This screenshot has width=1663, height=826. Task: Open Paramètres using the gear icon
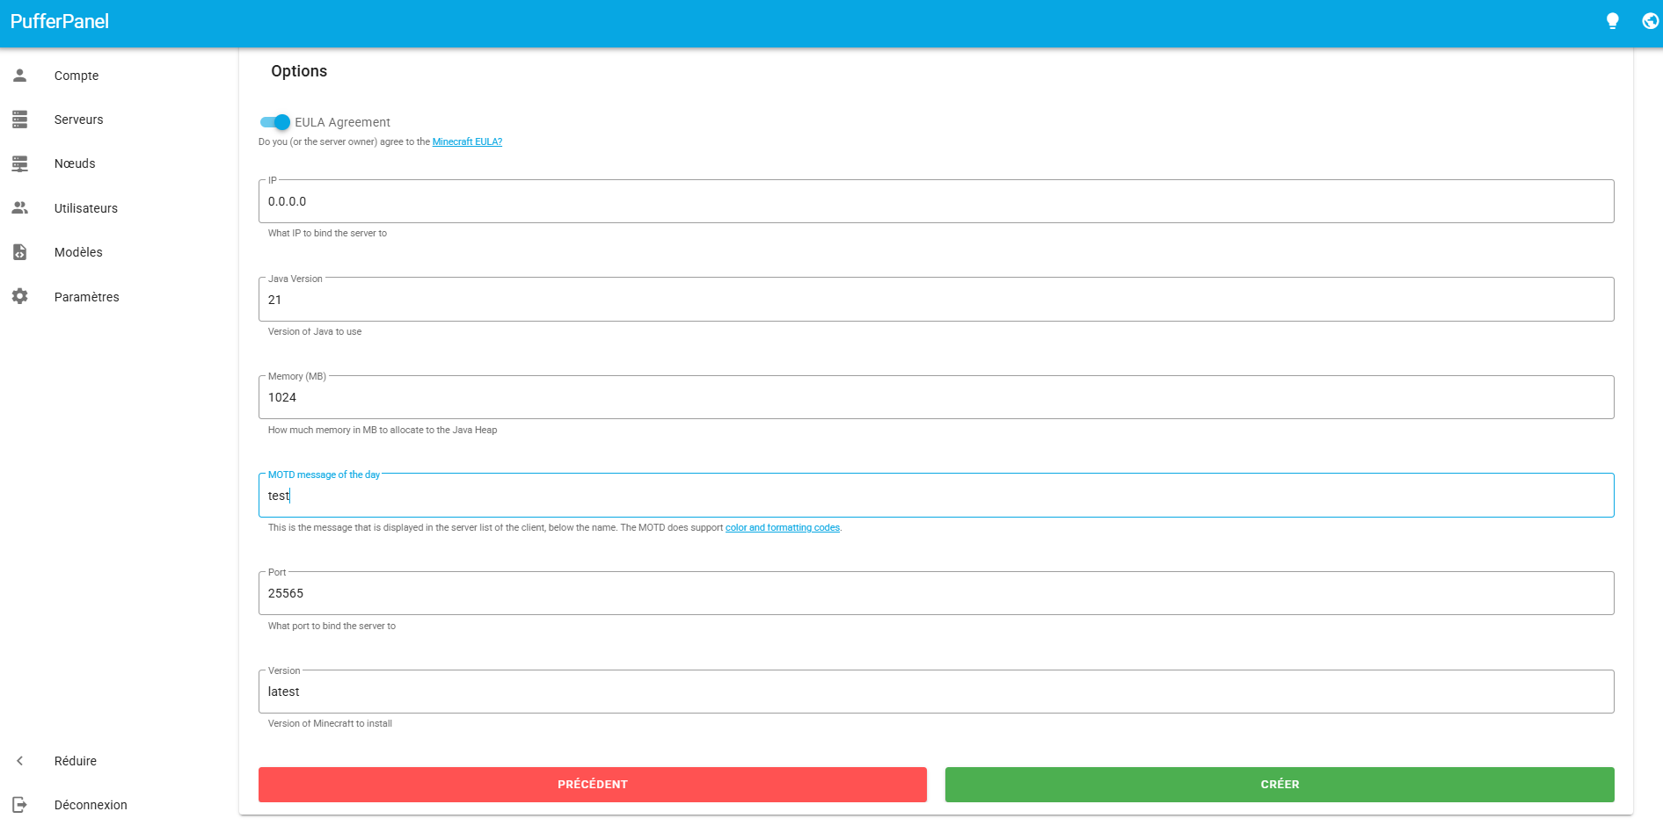(20, 297)
